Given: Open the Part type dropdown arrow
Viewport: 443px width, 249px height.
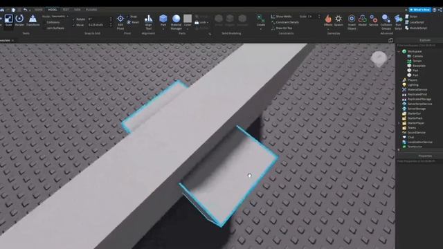Looking at the screenshot, I should [163, 28].
